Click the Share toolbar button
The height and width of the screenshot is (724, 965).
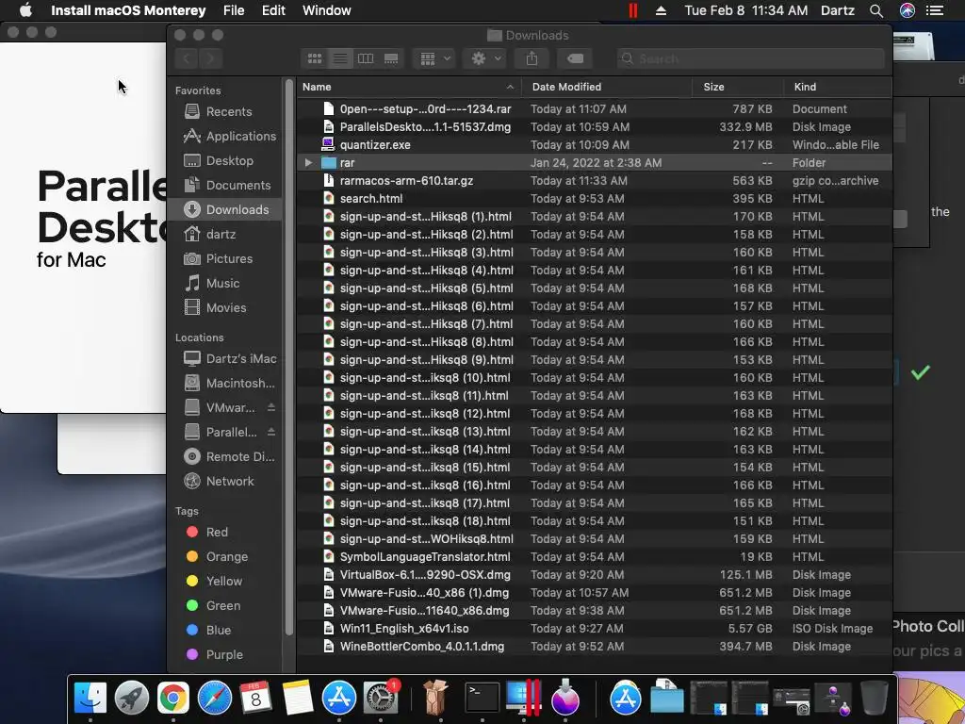(x=532, y=58)
